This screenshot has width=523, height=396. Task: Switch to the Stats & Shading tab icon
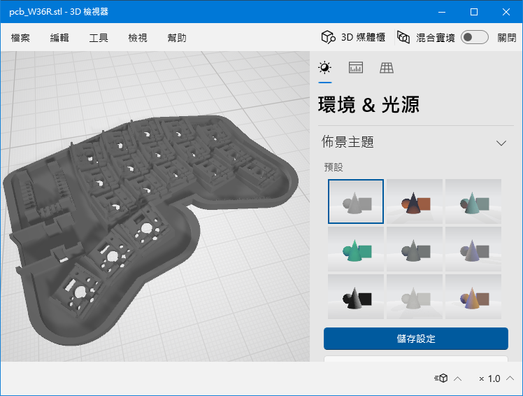pos(356,68)
